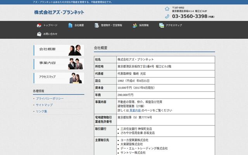248x155 pixels.
Task: Click the envelope icon beside お問い合わせ
Action: click(x=39, y=34)
